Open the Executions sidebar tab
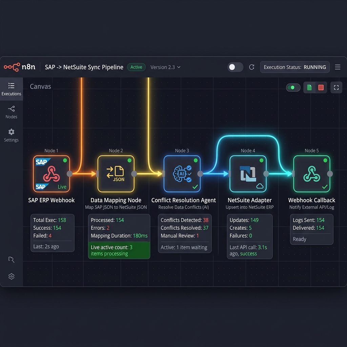 (11, 89)
